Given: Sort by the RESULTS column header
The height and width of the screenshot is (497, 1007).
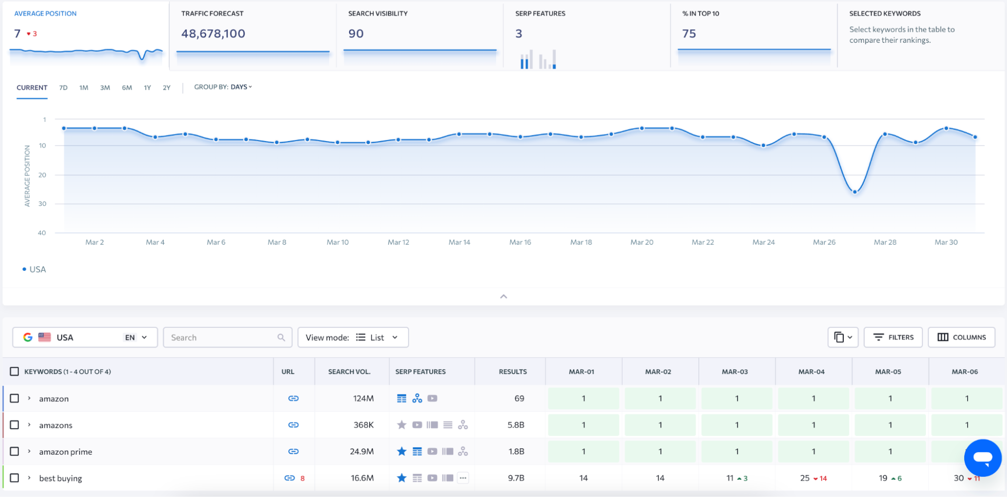Looking at the screenshot, I should [513, 372].
